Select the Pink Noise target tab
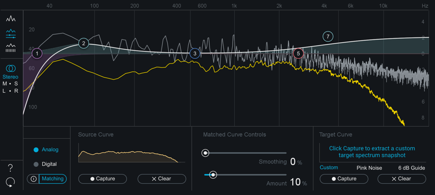435x195 pixels. click(369, 168)
